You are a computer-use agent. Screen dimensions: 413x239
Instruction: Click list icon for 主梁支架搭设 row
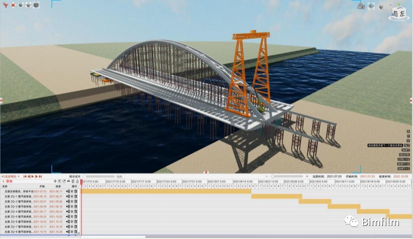(x=72, y=191)
